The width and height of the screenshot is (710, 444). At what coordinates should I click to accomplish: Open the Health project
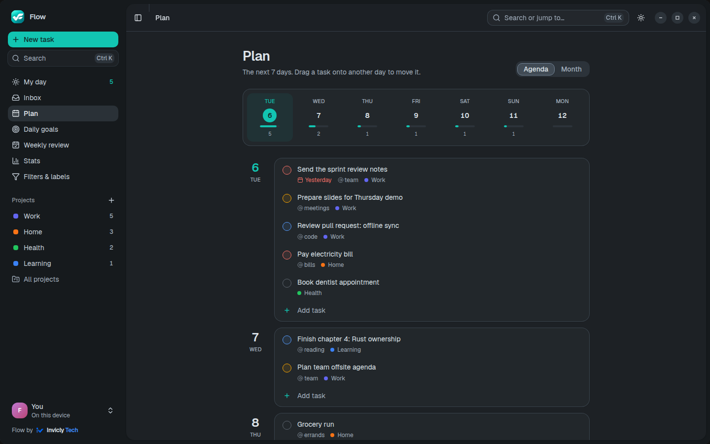63,248
